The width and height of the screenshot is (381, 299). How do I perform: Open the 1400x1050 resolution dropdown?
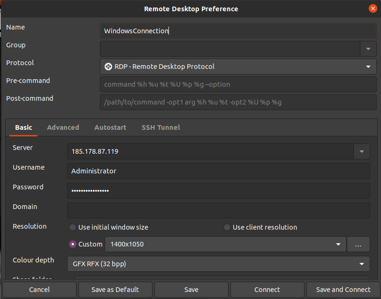[x=225, y=244]
